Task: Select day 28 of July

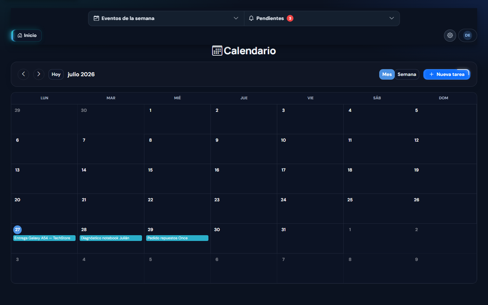Action: [x=84, y=229]
